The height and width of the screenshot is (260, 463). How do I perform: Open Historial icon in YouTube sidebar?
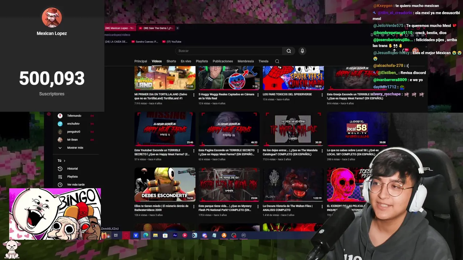pos(60,169)
